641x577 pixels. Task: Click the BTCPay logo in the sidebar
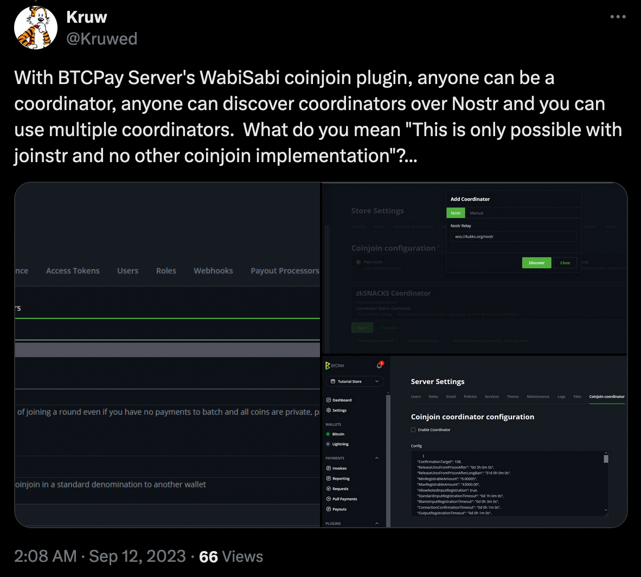point(335,366)
